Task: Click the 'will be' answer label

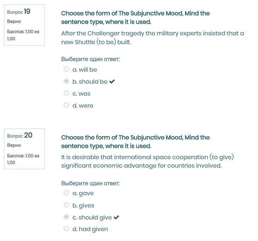Action: coord(88,70)
